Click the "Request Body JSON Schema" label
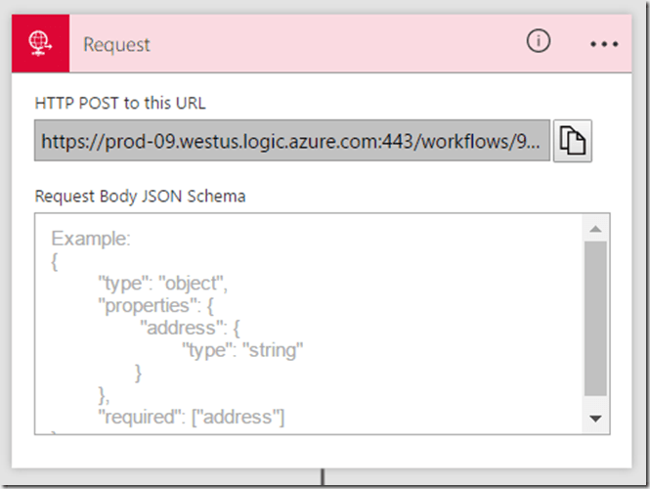 tap(140, 196)
